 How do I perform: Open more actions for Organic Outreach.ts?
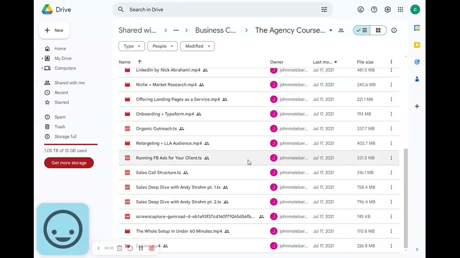coord(391,129)
